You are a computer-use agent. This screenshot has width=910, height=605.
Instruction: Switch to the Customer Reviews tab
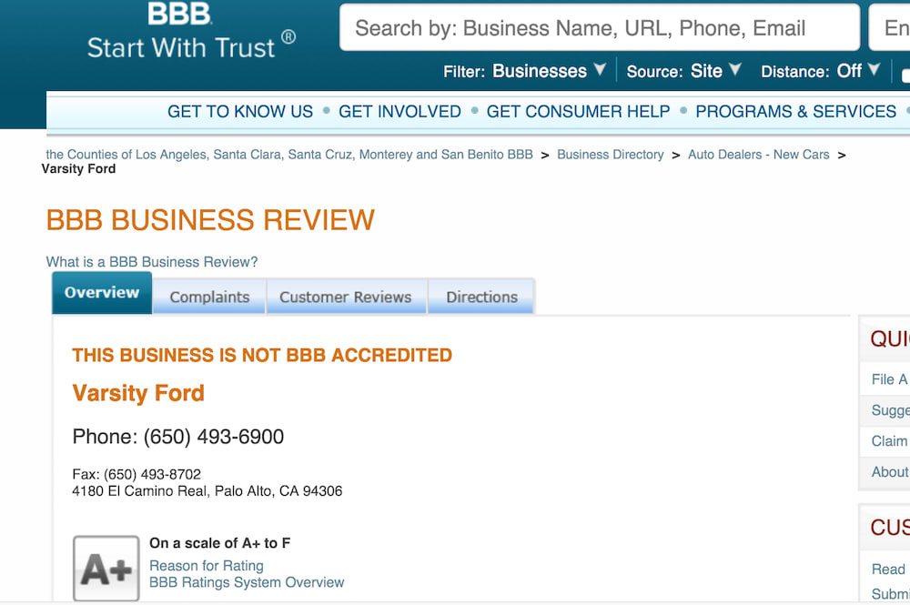pyautogui.click(x=346, y=297)
